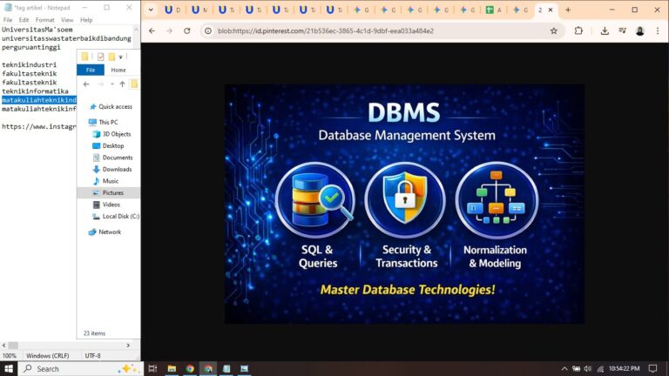Select Local Disk (C:) in navigation pane
The image size is (669, 376).
tap(120, 216)
